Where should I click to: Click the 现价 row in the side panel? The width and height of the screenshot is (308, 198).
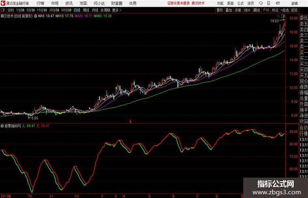click(304, 81)
